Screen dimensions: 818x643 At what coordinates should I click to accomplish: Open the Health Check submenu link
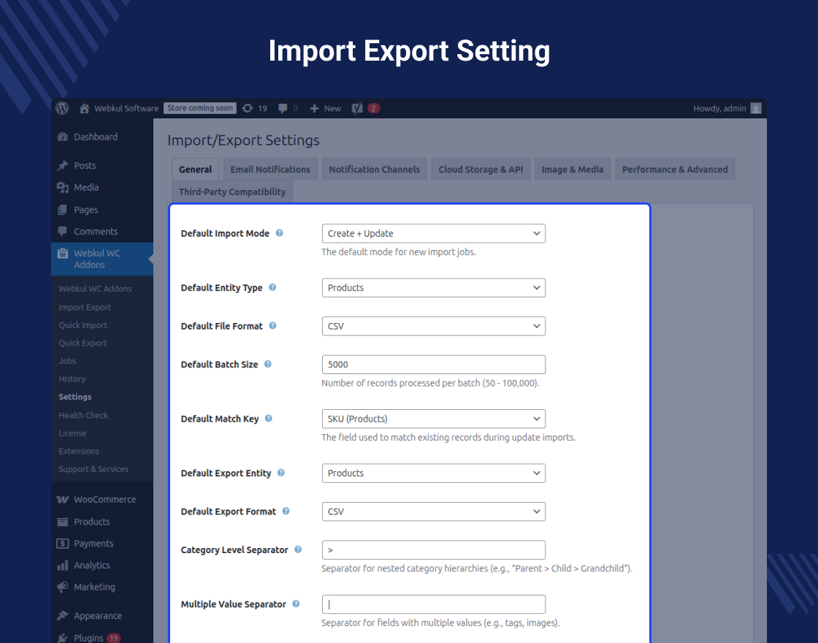coord(83,416)
